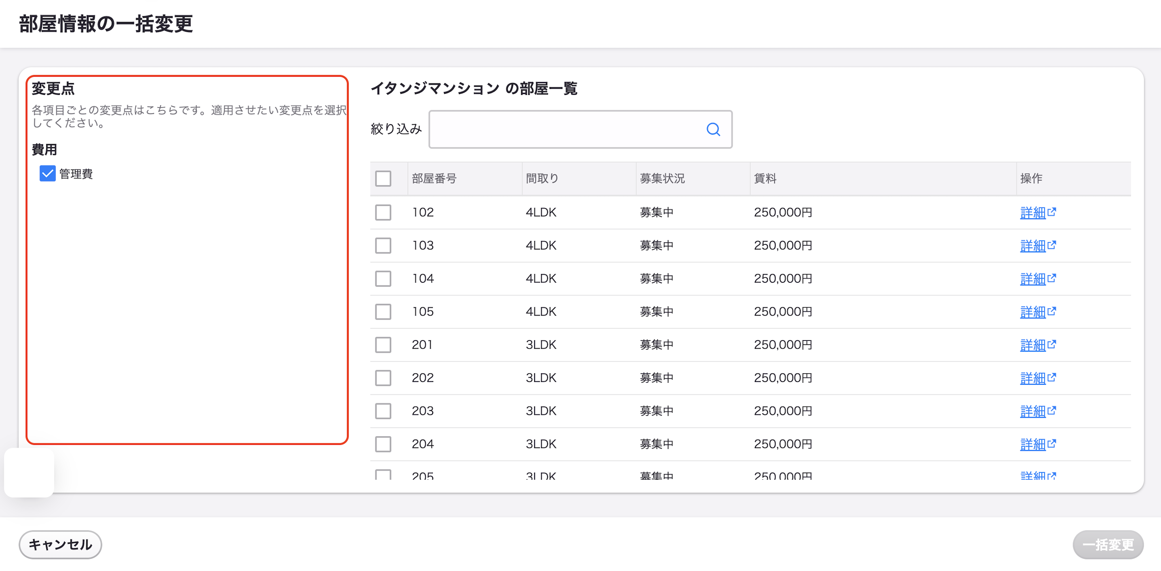Click the 部屋番号 column header
This screenshot has width=1161, height=571.
point(434,179)
